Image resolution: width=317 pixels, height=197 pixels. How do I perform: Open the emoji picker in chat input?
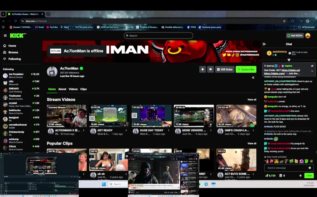310,168
